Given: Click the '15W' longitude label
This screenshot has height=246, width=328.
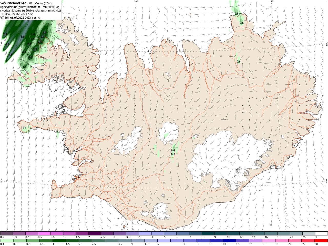Looking at the screenshot, I should (x=271, y=1).
